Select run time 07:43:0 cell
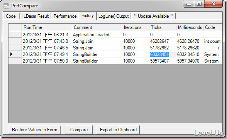 47,41
